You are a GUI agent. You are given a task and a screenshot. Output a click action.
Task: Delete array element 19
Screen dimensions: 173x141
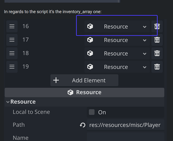click(157, 67)
